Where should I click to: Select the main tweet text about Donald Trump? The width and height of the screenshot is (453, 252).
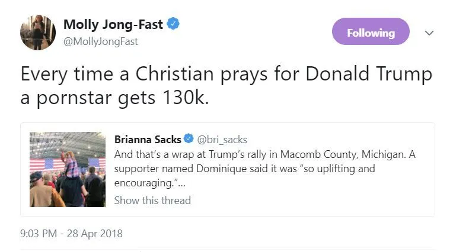click(x=226, y=75)
